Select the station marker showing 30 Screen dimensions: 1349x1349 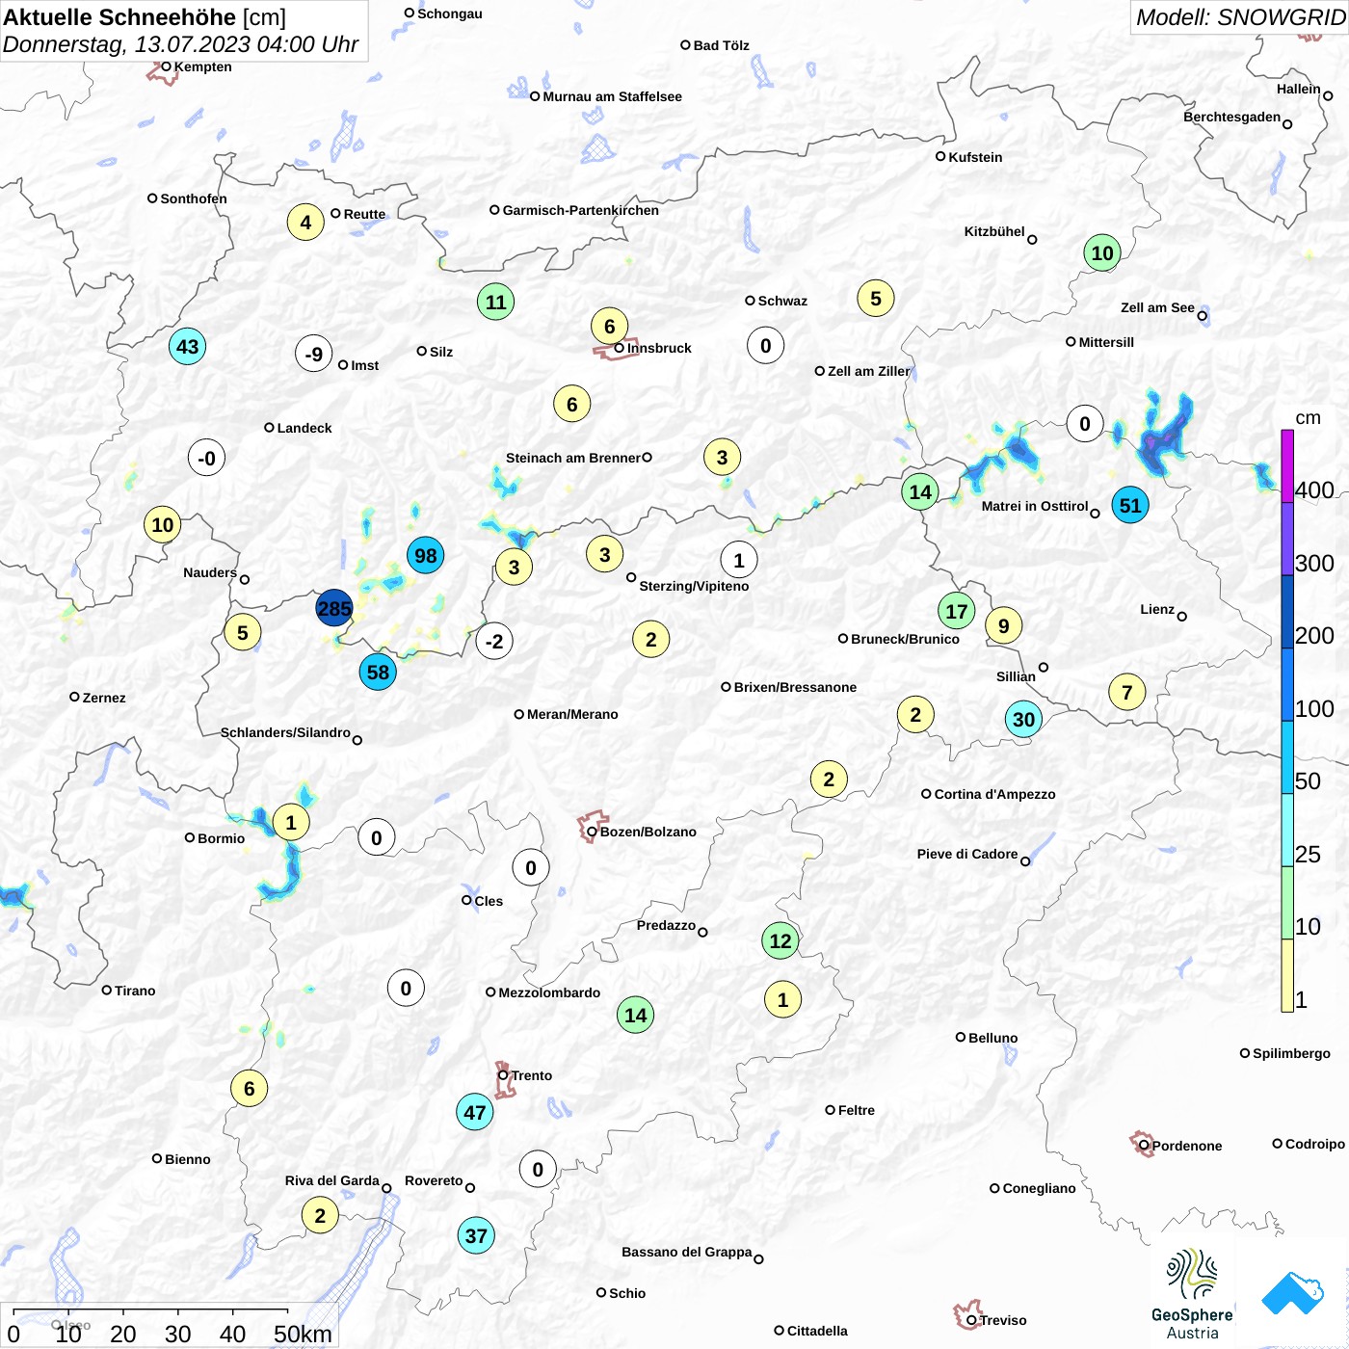tap(1023, 719)
